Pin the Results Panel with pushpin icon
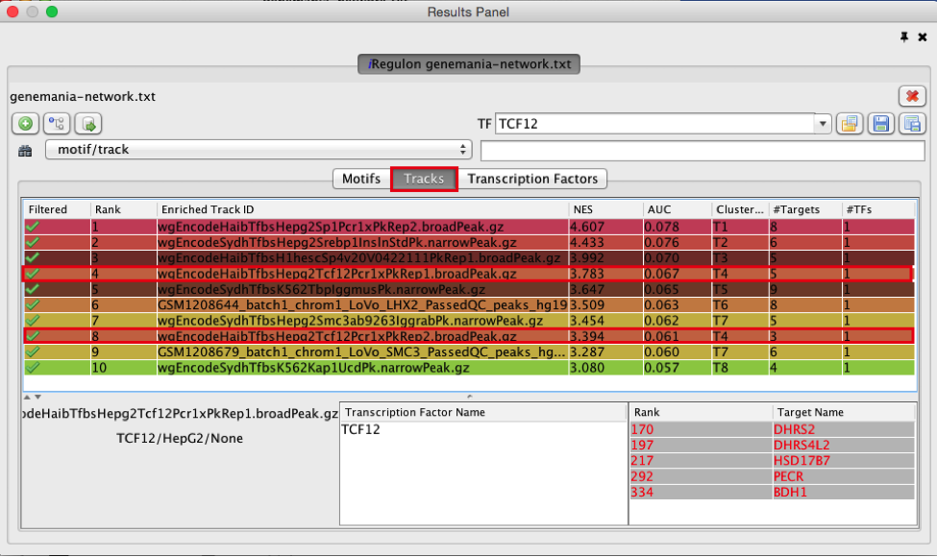 903,36
